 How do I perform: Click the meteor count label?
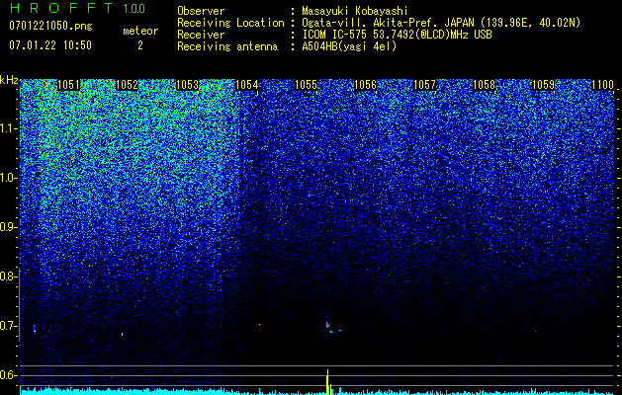pos(140,31)
